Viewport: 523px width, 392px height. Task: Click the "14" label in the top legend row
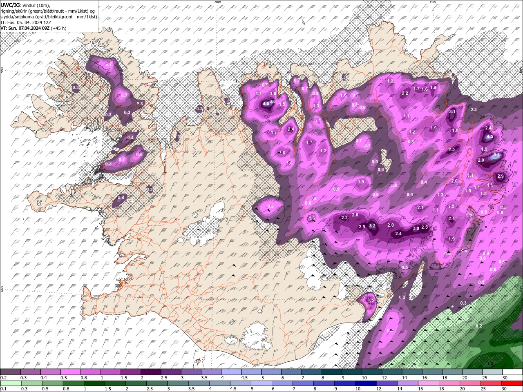click(x=405, y=378)
